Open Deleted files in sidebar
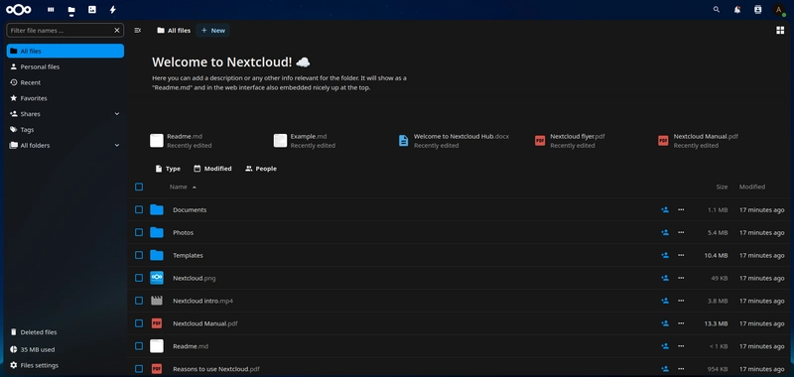The height and width of the screenshot is (377, 794). [66, 332]
